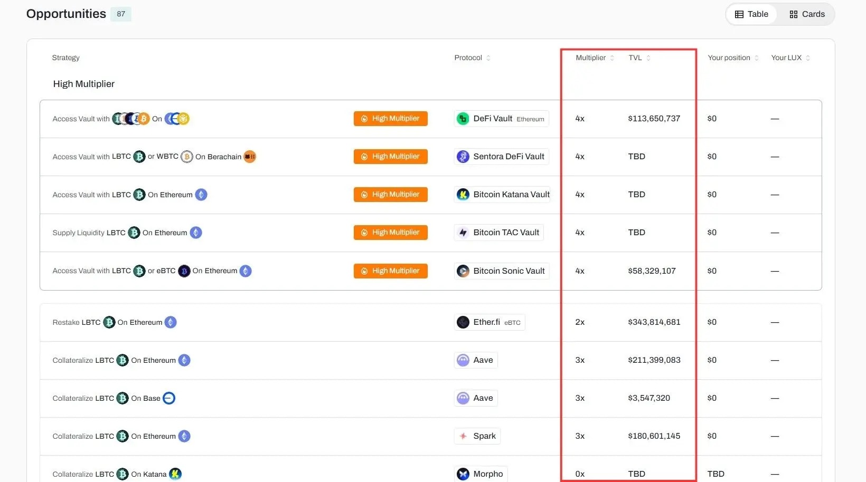866x482 pixels.
Task: Open the Restake LBTC On Ethereum row
Action: pyautogui.click(x=264, y=322)
